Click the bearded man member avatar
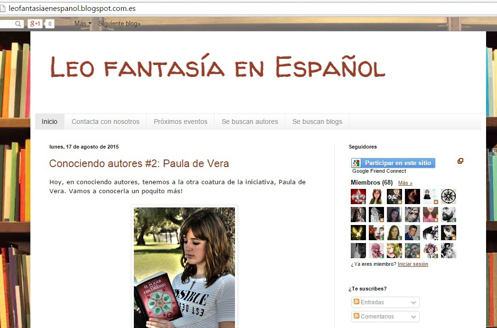The image size is (497, 328). [x=448, y=215]
